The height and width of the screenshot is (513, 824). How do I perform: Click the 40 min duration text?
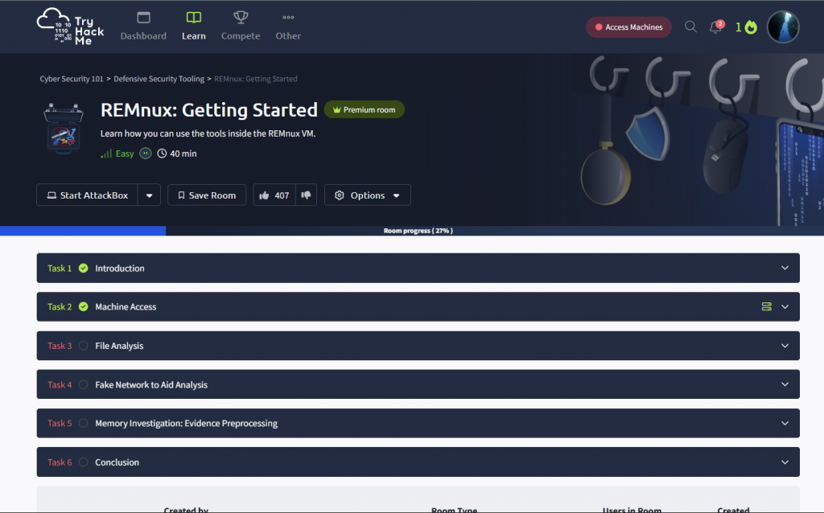(x=183, y=154)
